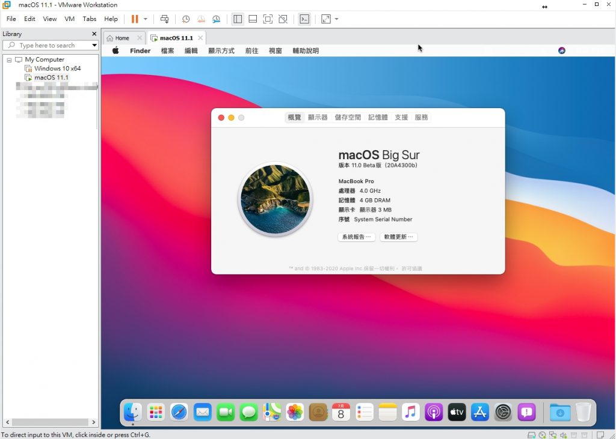Open the snapshot manager toolbar icon

point(216,19)
